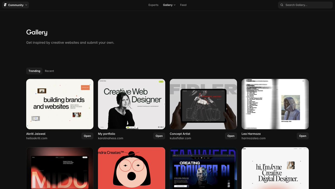Open the Community dropdown menu
The image size is (335, 189).
16,5
